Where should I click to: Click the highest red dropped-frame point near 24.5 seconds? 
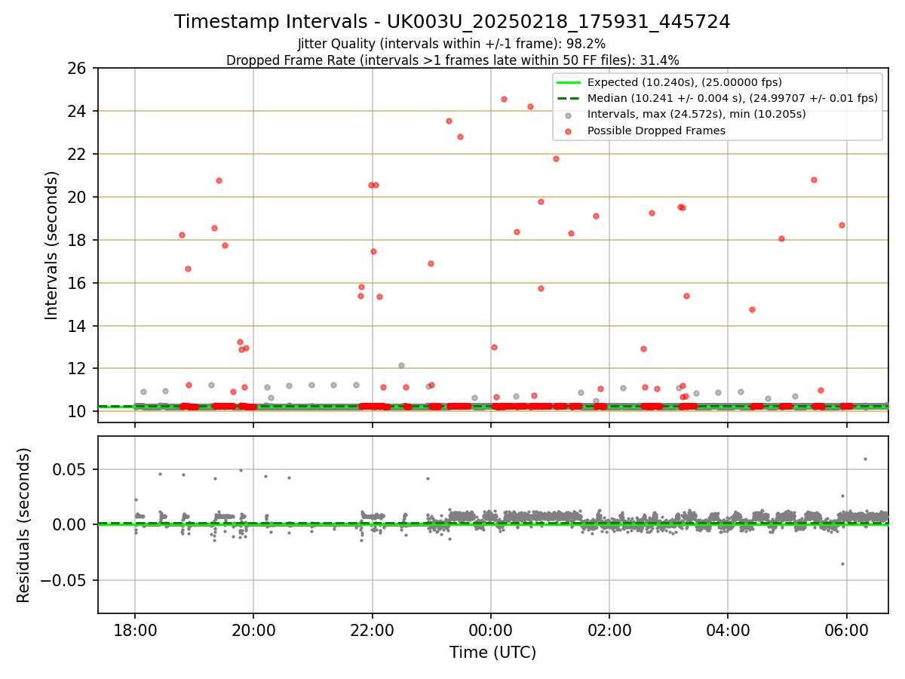click(504, 99)
